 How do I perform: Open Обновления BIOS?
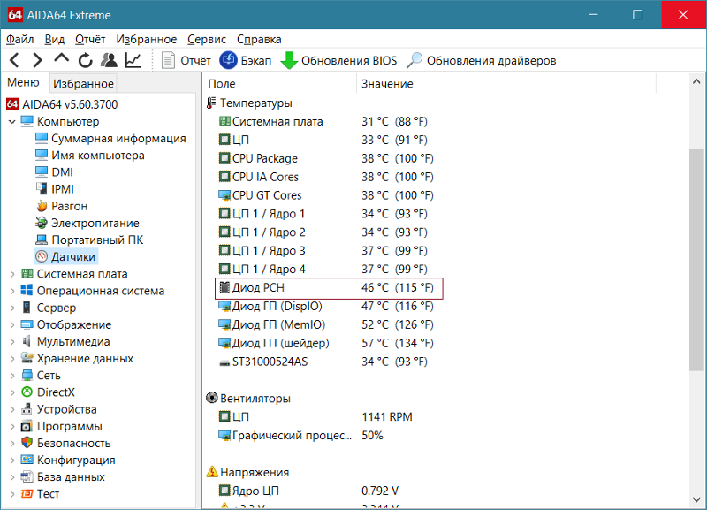click(338, 60)
